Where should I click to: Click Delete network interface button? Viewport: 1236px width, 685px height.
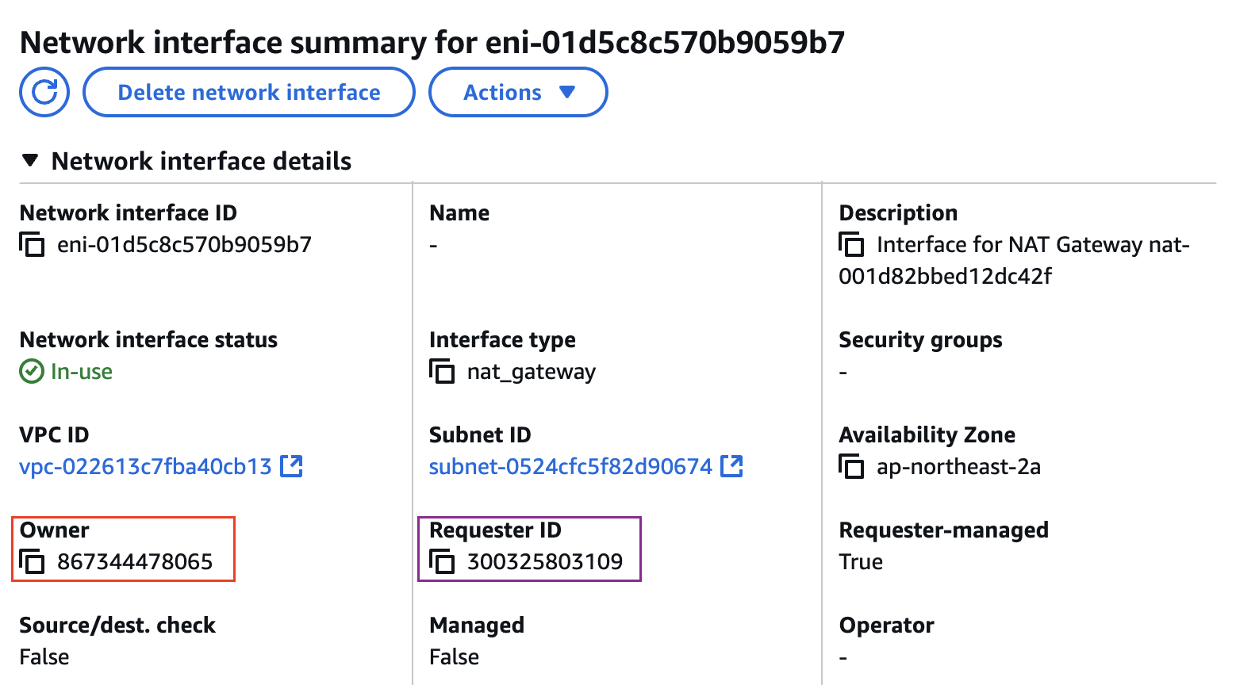pos(249,92)
